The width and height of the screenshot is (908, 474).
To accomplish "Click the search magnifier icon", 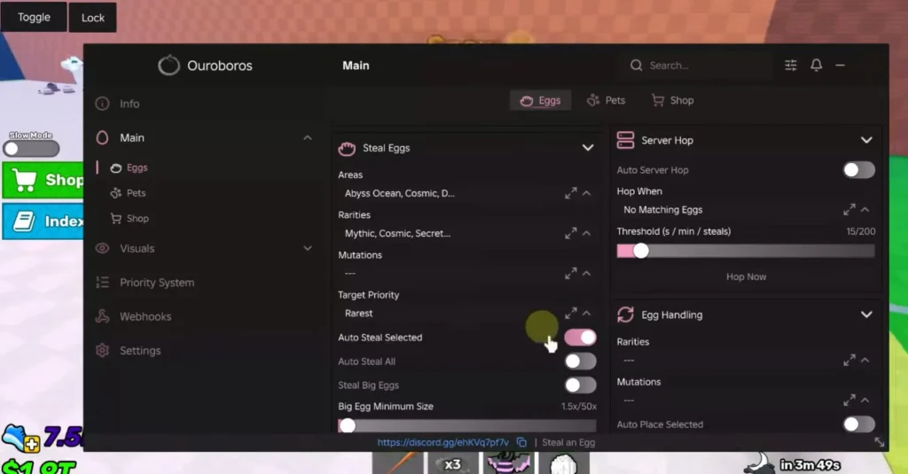I will click(637, 66).
